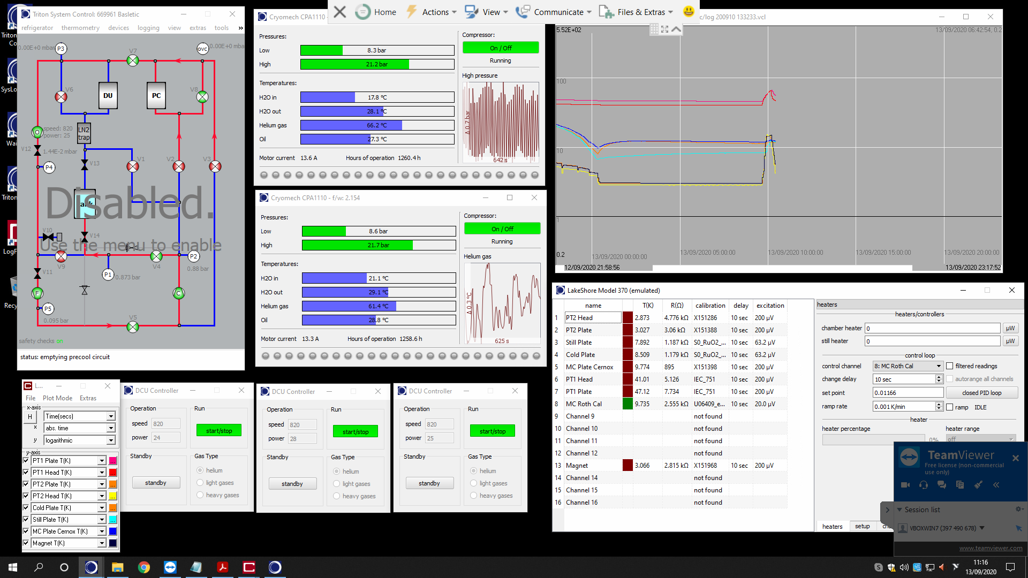Open the devices menu in Triton

[x=118, y=28]
